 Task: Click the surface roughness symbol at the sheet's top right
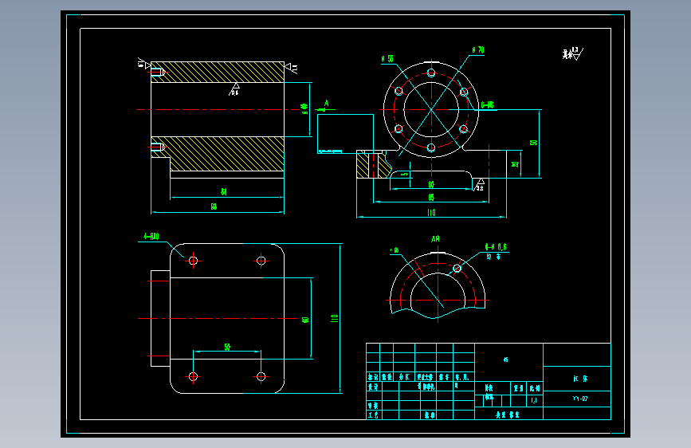(572, 53)
